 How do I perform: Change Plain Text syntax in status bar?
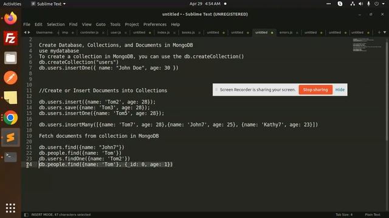(373, 214)
